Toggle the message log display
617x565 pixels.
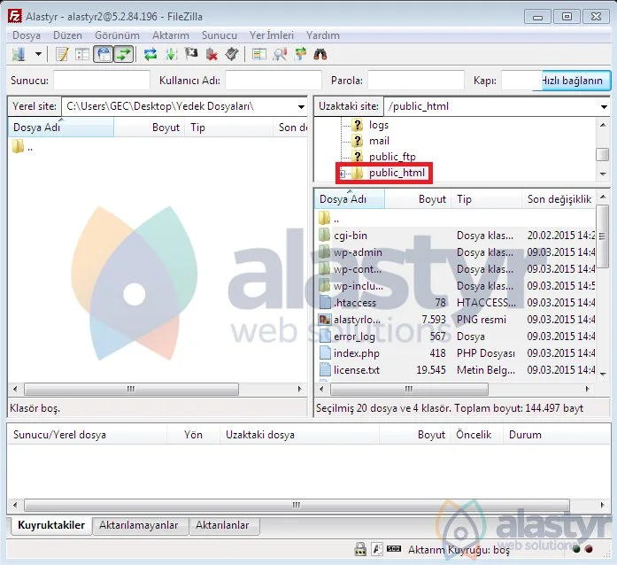tap(62, 55)
